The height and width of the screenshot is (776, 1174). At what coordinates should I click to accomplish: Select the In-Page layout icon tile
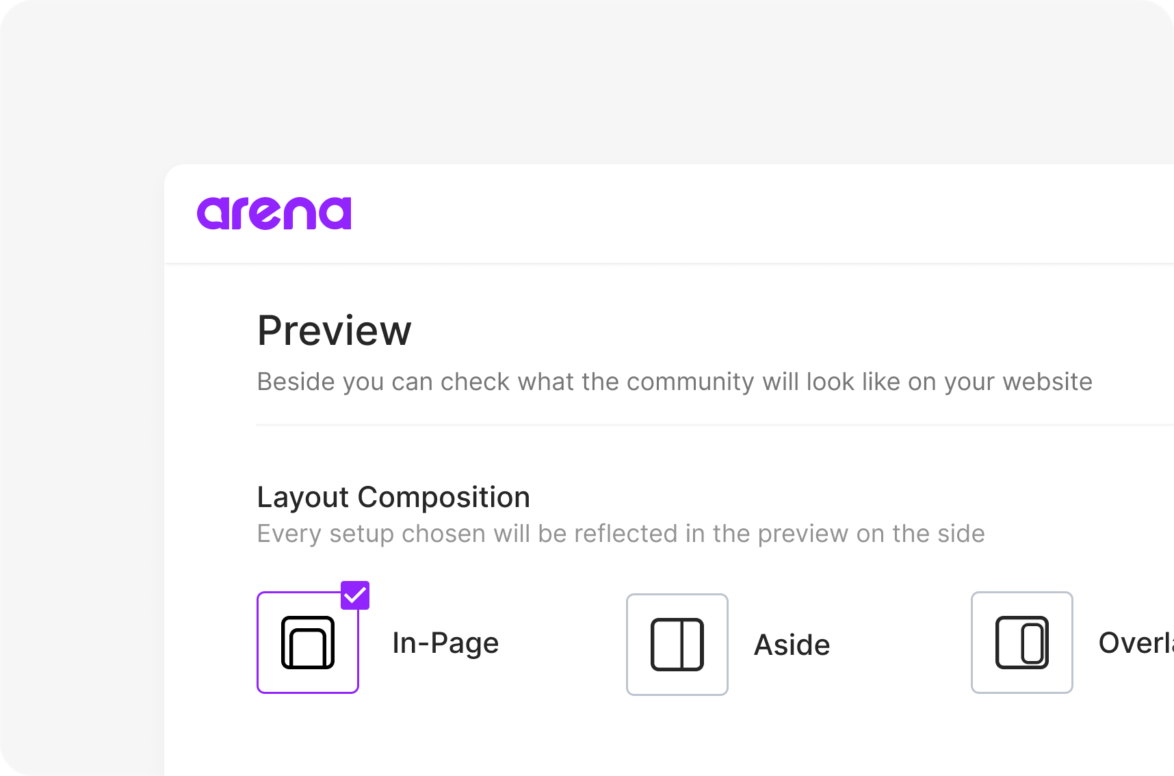click(x=308, y=643)
